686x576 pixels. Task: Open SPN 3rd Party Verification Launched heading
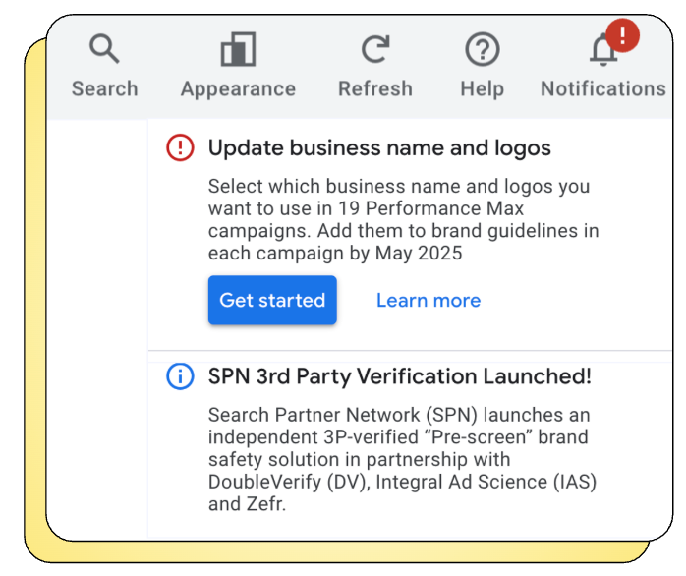point(399,376)
